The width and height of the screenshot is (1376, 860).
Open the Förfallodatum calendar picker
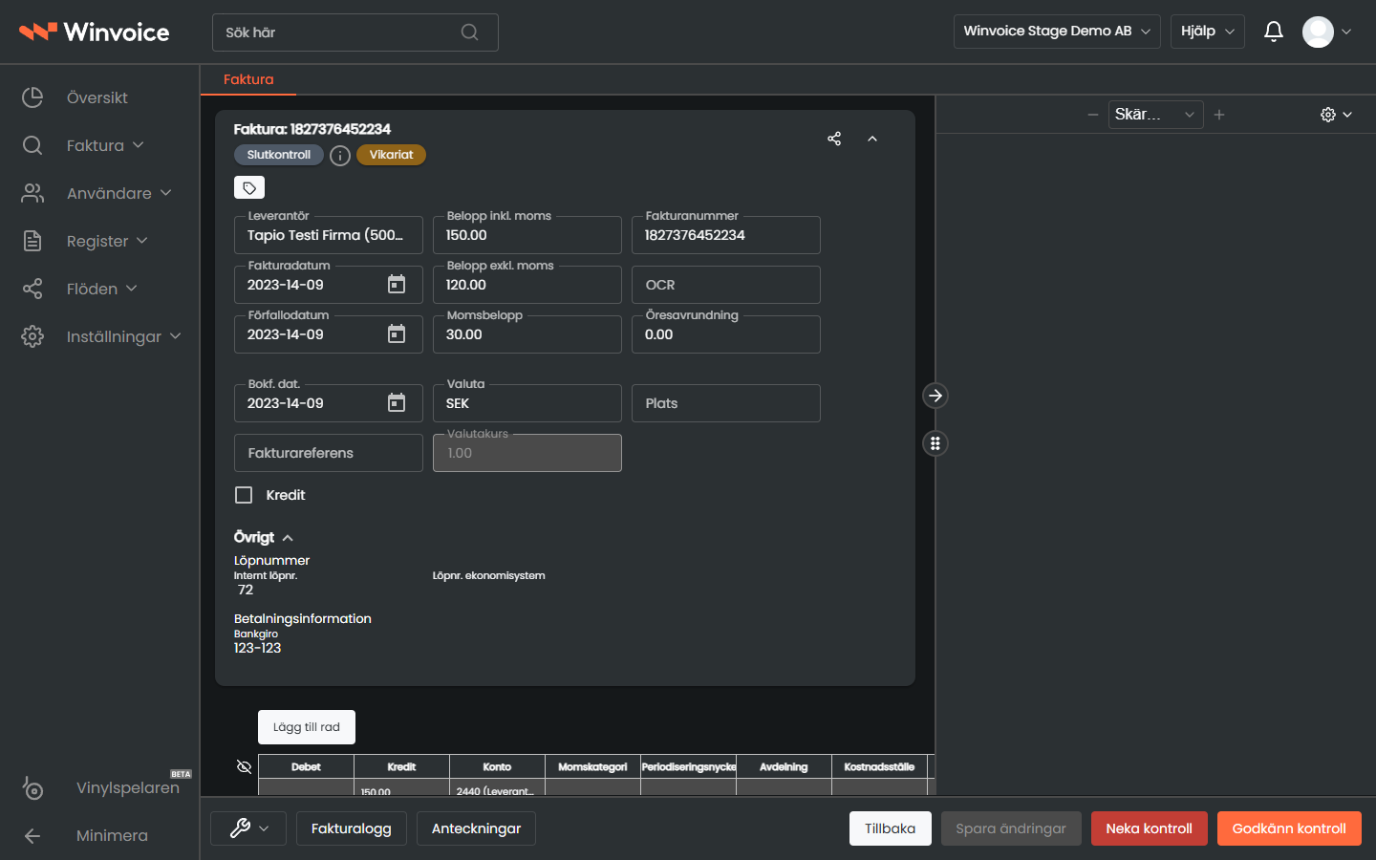click(x=397, y=334)
